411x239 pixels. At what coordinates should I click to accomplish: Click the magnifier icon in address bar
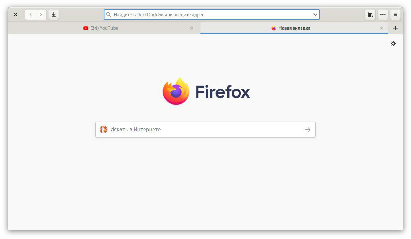[109, 14]
